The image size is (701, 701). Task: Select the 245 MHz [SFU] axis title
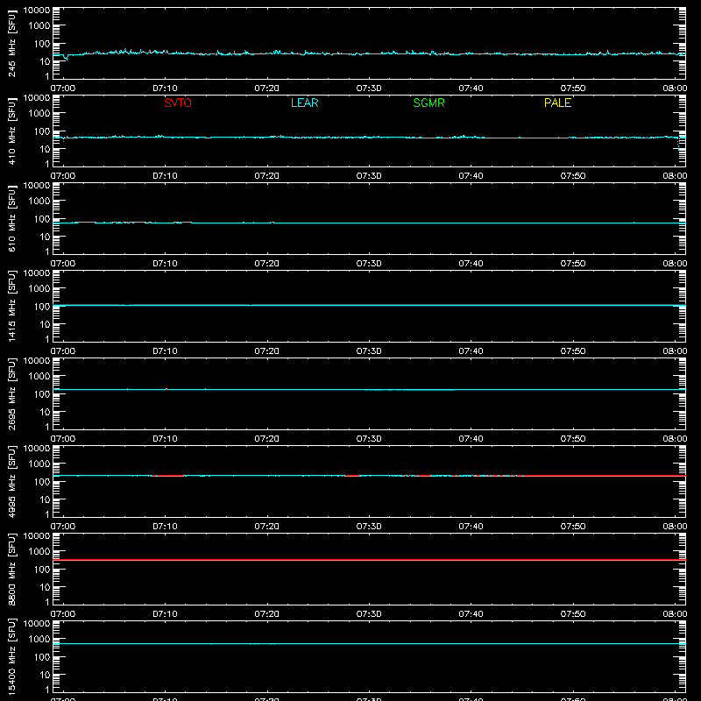pyautogui.click(x=11, y=43)
